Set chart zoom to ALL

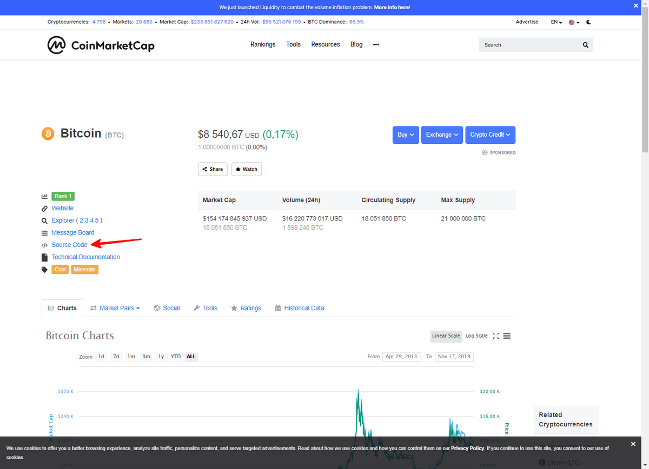tap(191, 357)
